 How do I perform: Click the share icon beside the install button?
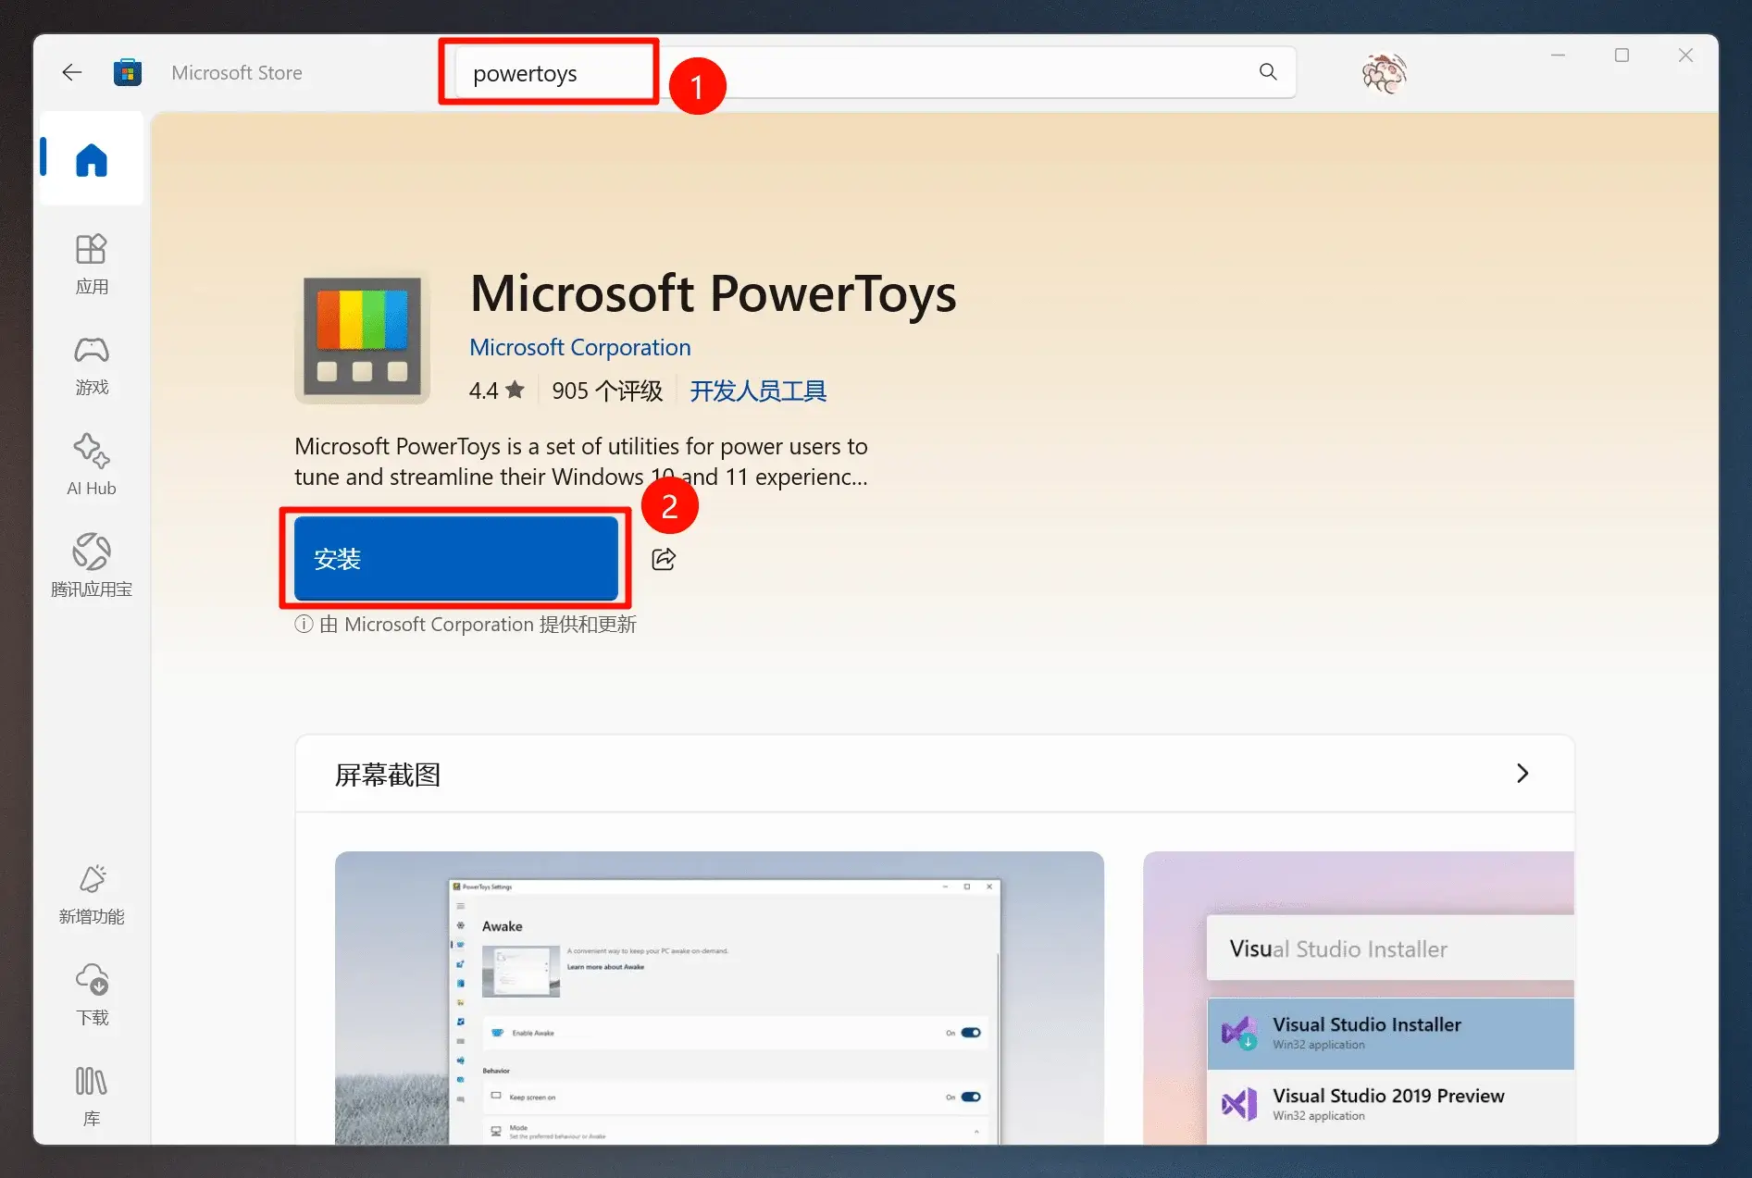tap(664, 558)
